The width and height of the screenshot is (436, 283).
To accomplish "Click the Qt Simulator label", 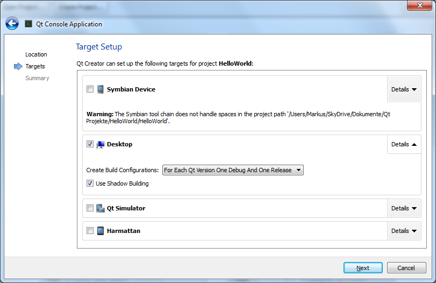I will [126, 208].
